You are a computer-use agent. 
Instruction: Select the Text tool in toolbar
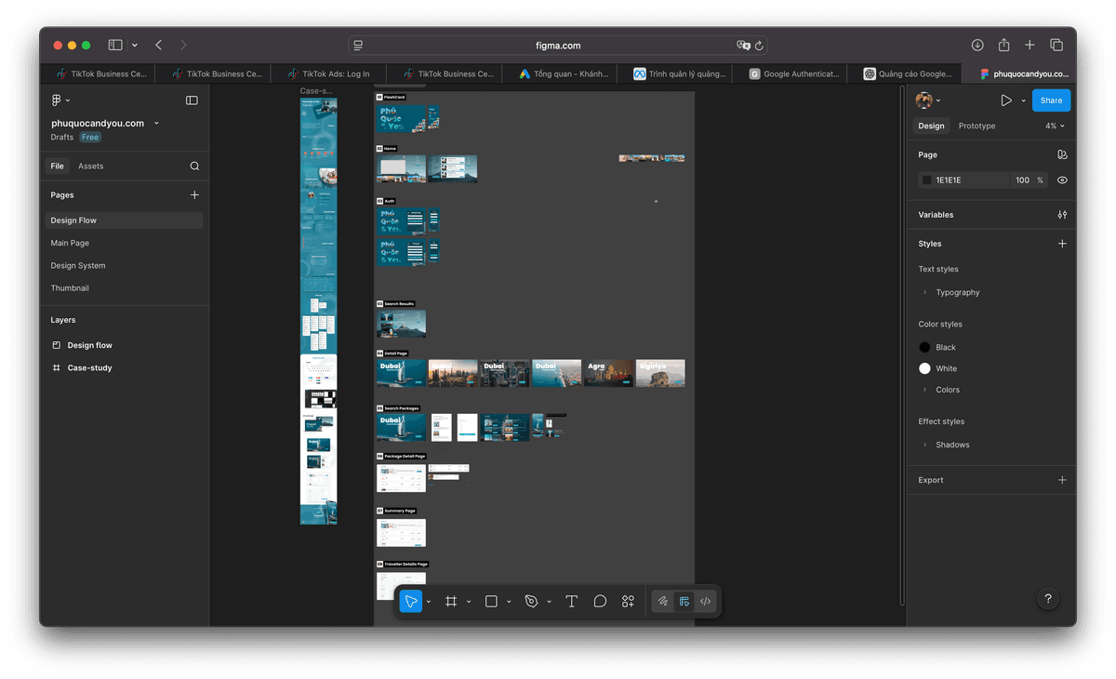tap(571, 602)
